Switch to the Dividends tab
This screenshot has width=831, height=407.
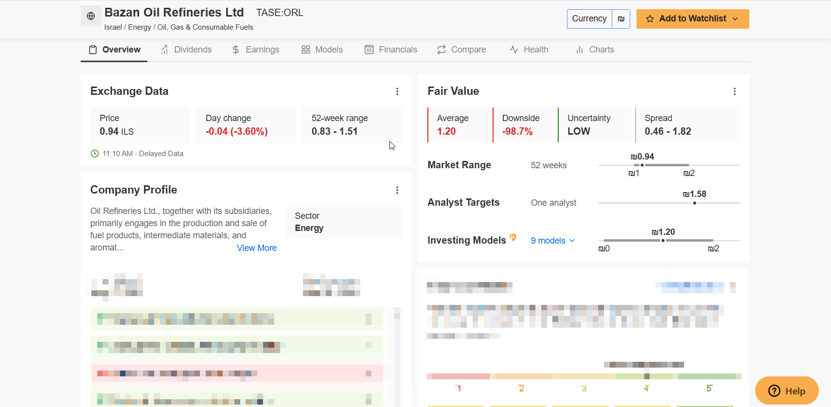point(186,50)
